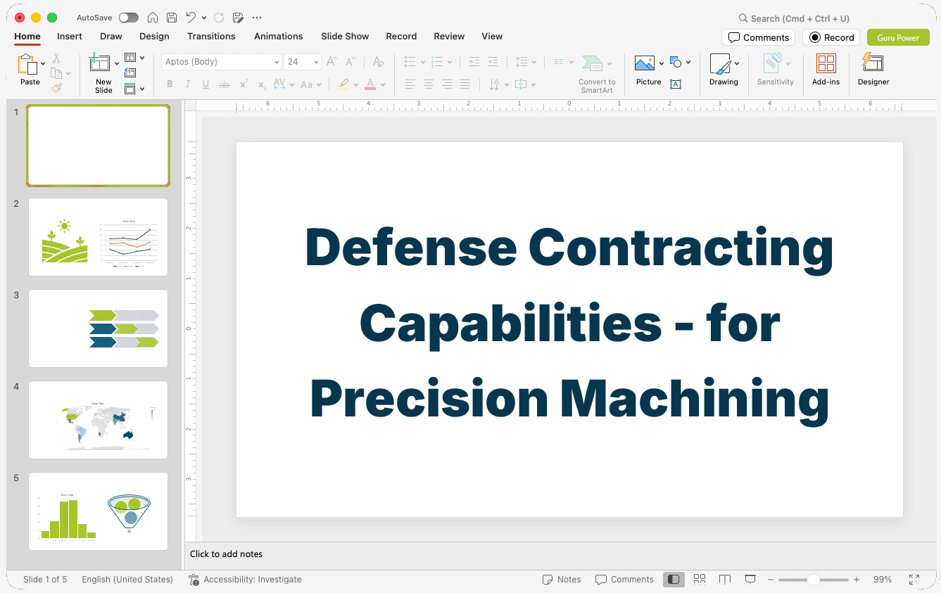The image size is (941, 593).
Task: Open the Section dropdown
Action: tap(134, 89)
